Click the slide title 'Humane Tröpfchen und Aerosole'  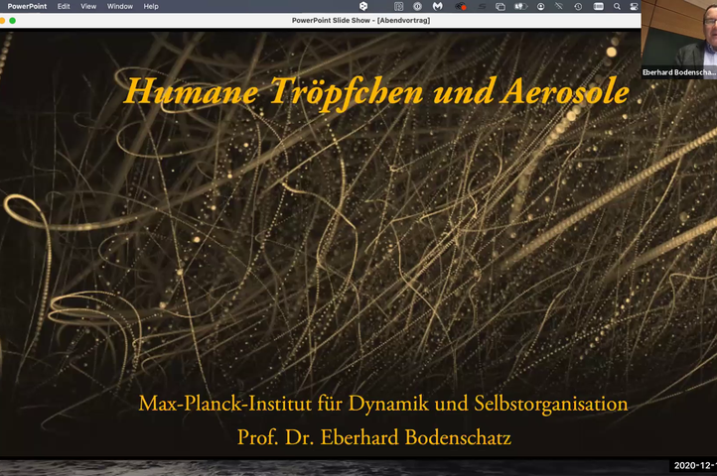click(x=376, y=92)
